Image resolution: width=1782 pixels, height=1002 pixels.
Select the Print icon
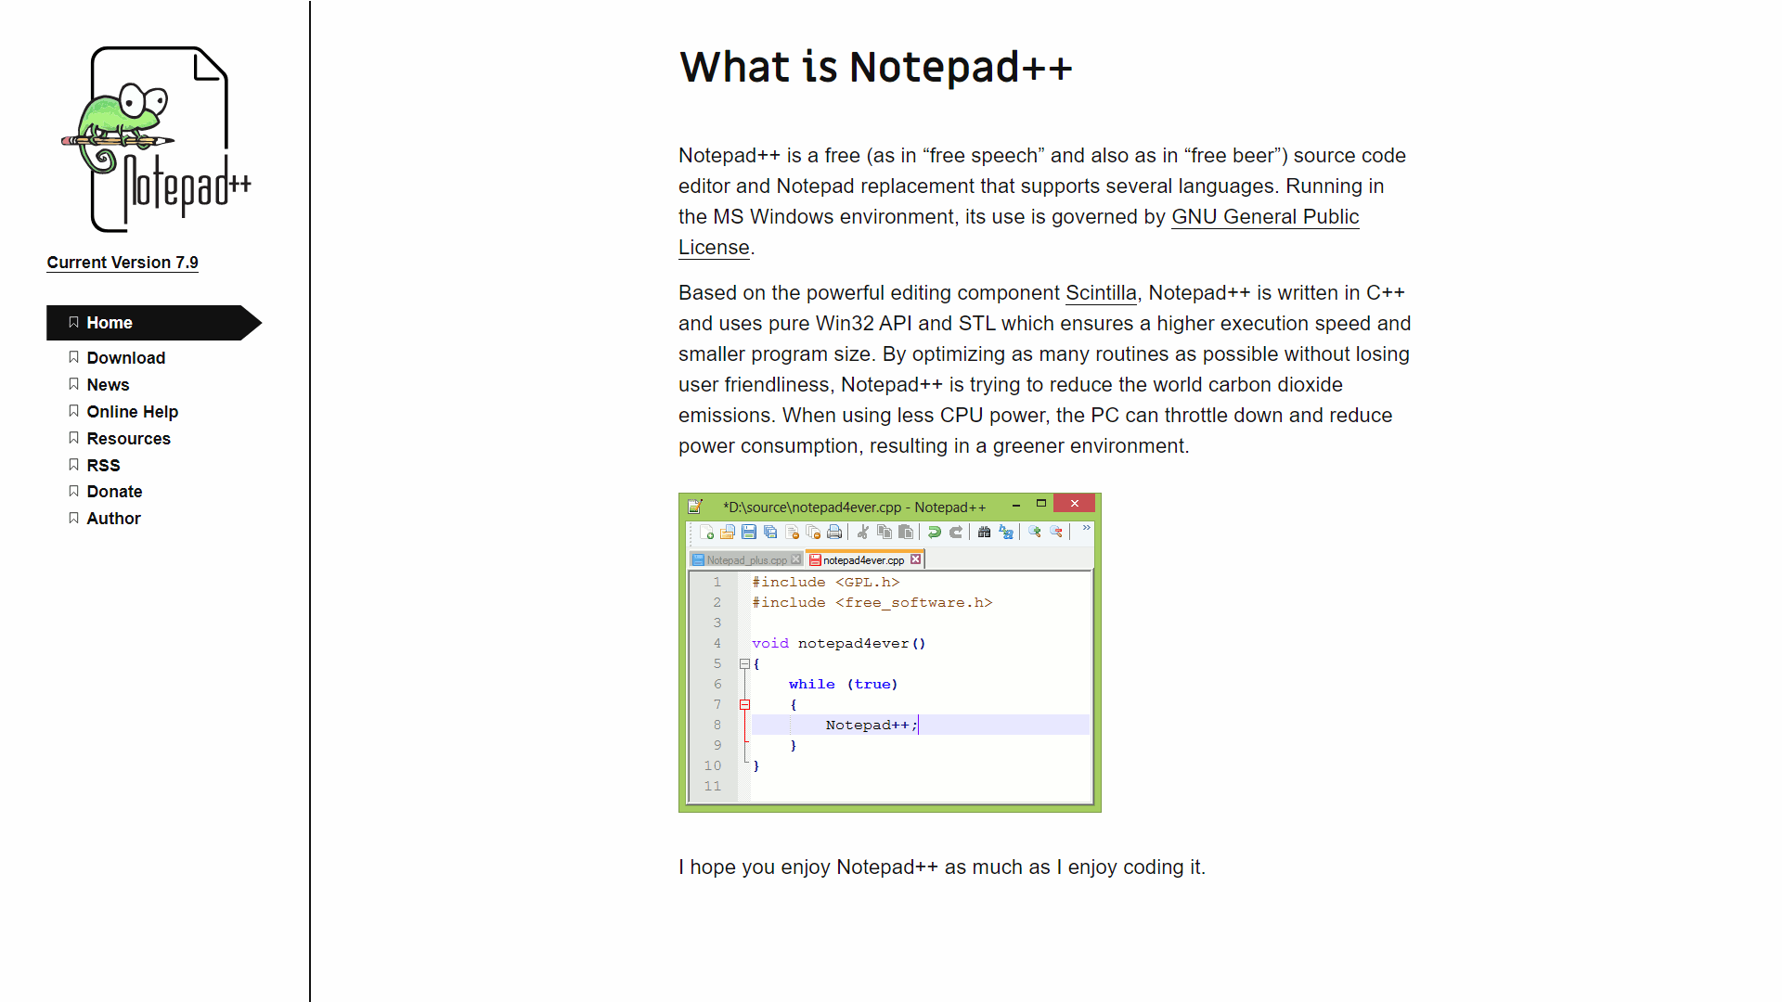833,532
